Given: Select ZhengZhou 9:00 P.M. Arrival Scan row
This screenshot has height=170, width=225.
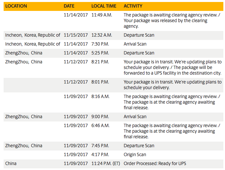Looking at the screenshot, I should (113, 117).
